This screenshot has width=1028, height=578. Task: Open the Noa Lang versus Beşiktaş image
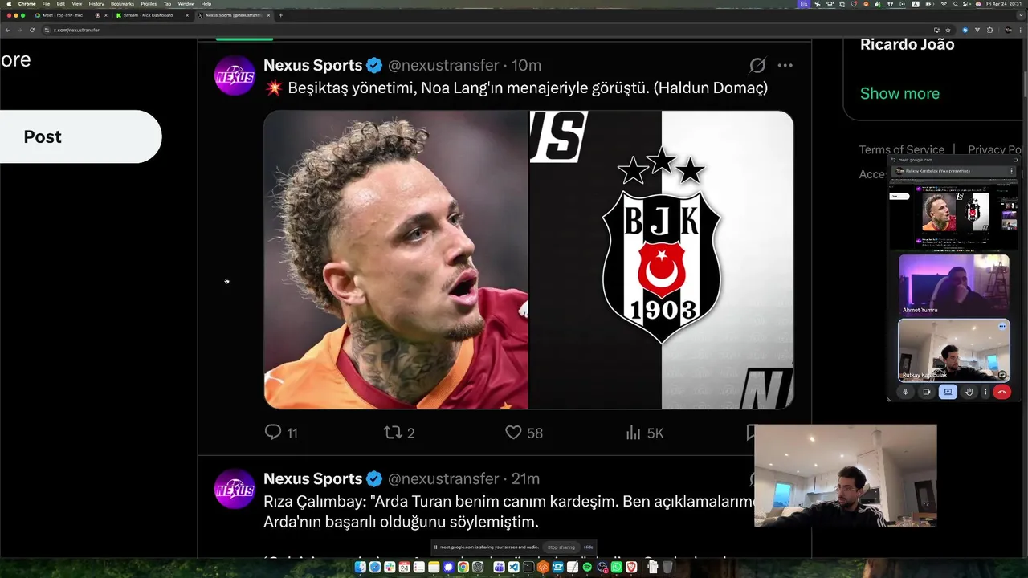click(528, 259)
